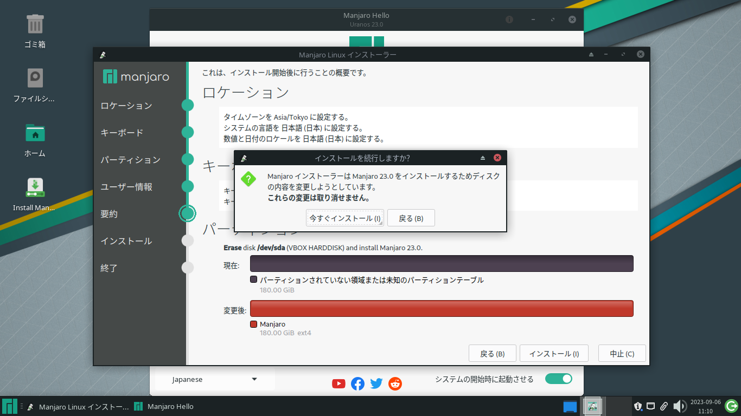Click the red Manjaro legend swatch
This screenshot has height=416, width=741.
tap(253, 324)
